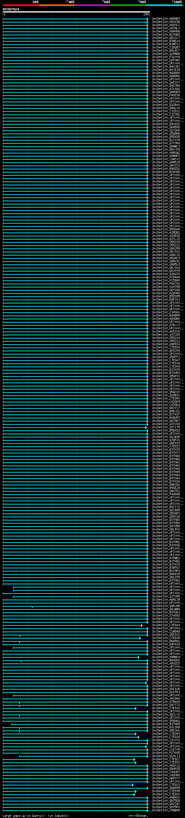Select hit label UniRef100_Q68ER8
The height and width of the screenshot is (818, 185).
166,127
